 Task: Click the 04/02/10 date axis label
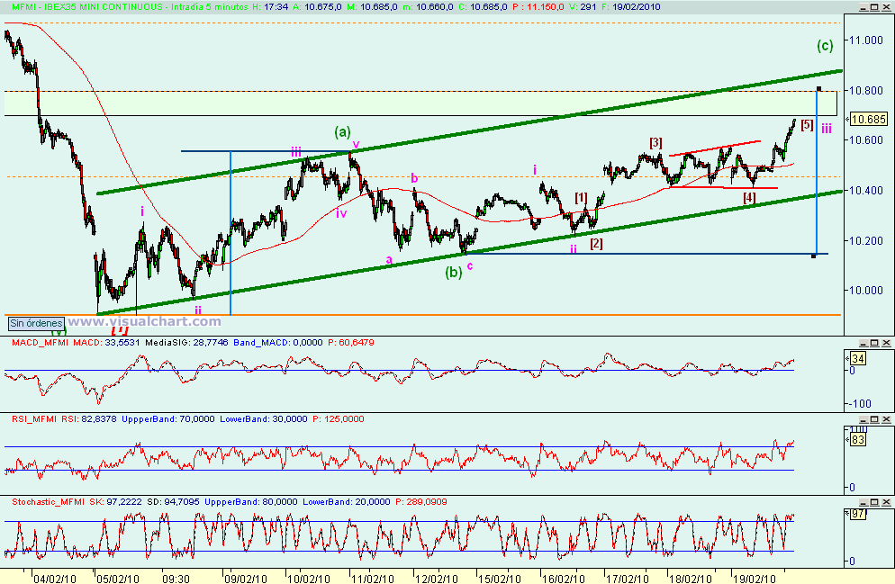(x=55, y=579)
